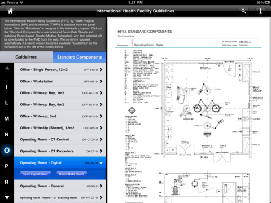Tap the battery indicator in the status bar

pyautogui.click(x=267, y=3)
